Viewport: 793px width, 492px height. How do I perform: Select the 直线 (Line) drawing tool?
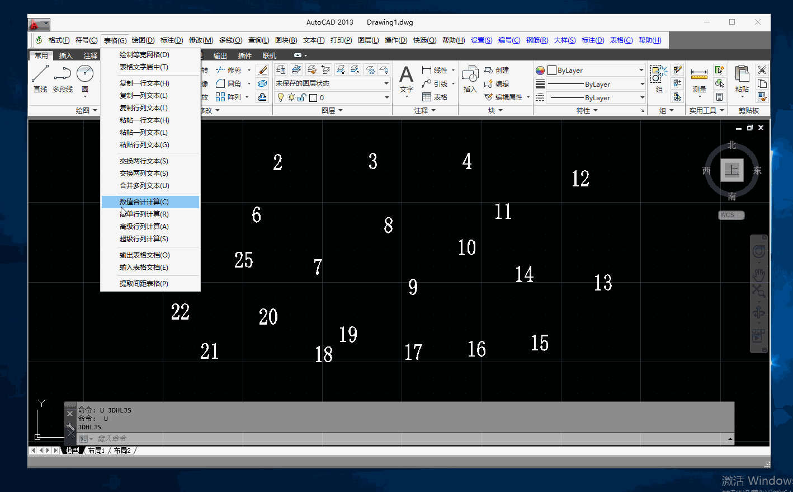(x=40, y=78)
